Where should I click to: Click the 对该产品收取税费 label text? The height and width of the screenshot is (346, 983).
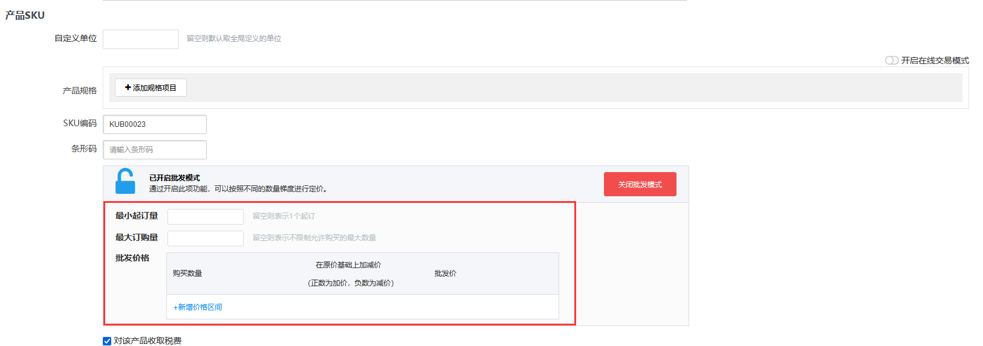click(x=148, y=341)
